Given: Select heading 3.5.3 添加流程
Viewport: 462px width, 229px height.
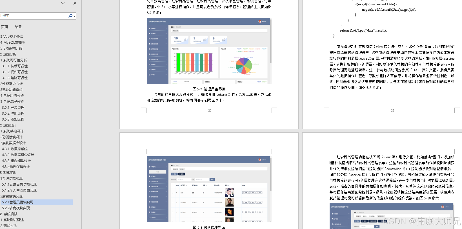Looking at the screenshot, I should [x=13, y=119].
